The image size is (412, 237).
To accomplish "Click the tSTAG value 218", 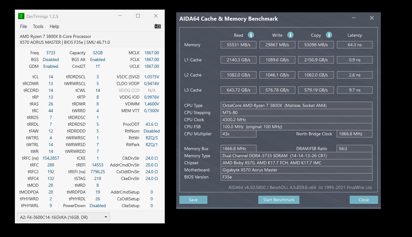I will (x=98, y=178).
